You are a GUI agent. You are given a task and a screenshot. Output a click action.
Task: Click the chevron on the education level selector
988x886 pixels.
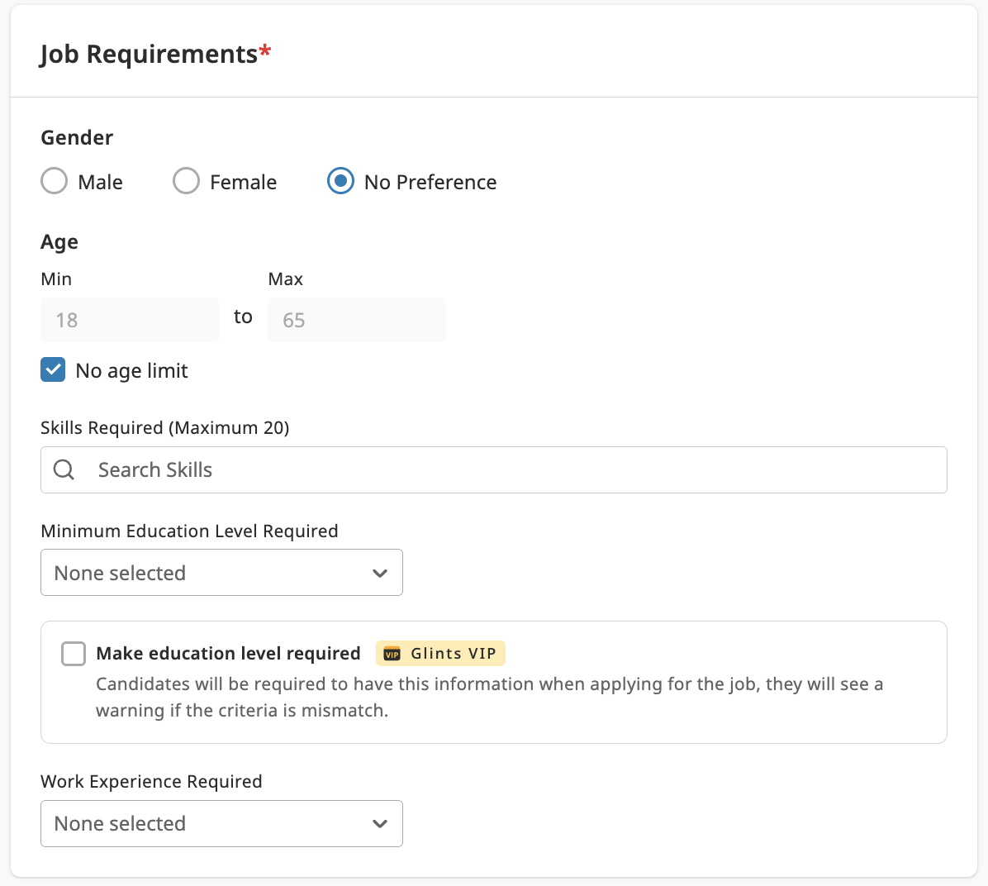(380, 572)
